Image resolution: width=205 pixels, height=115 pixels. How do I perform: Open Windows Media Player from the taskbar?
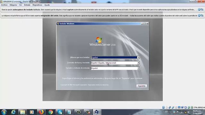click(x=32, y=112)
